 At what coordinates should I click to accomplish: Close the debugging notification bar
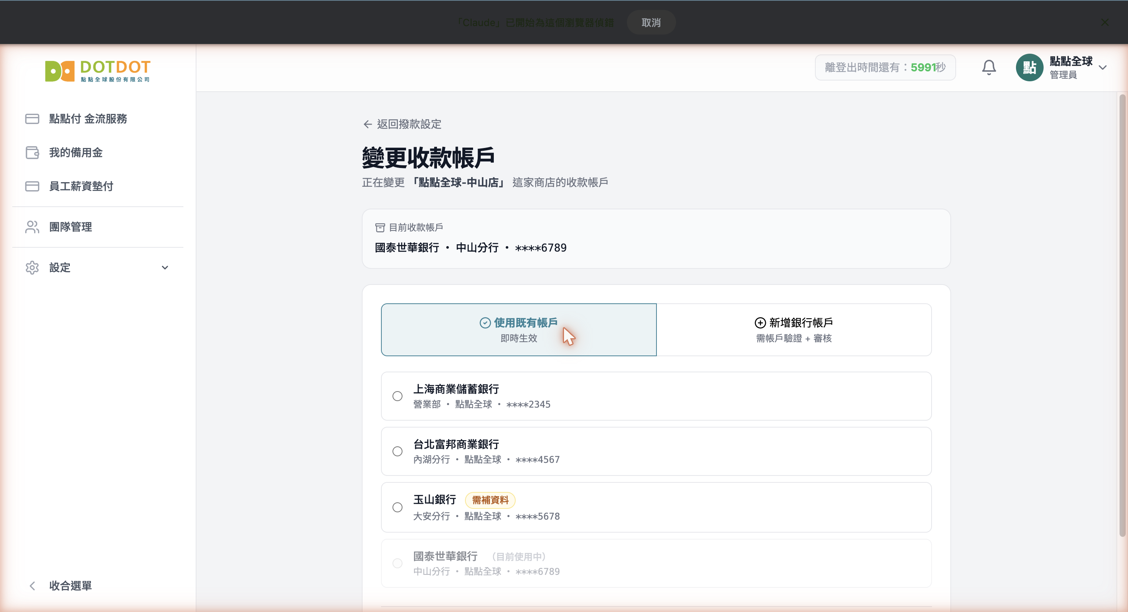tap(1105, 22)
